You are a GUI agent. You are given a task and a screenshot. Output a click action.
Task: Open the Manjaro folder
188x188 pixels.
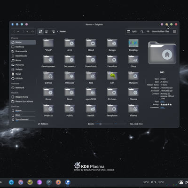133,78
